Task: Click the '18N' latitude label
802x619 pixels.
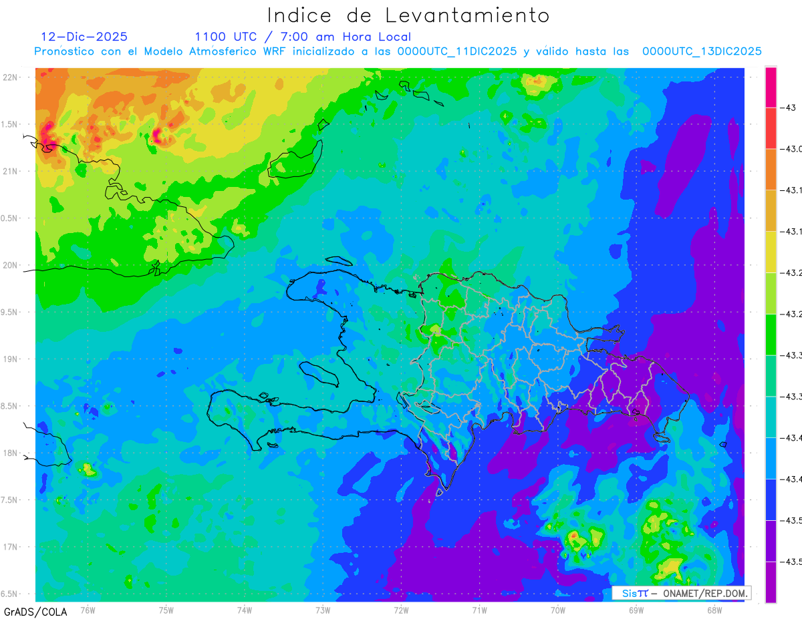Action: [x=11, y=453]
